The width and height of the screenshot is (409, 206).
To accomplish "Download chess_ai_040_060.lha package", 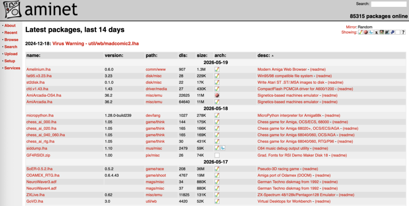I will coord(46,135).
